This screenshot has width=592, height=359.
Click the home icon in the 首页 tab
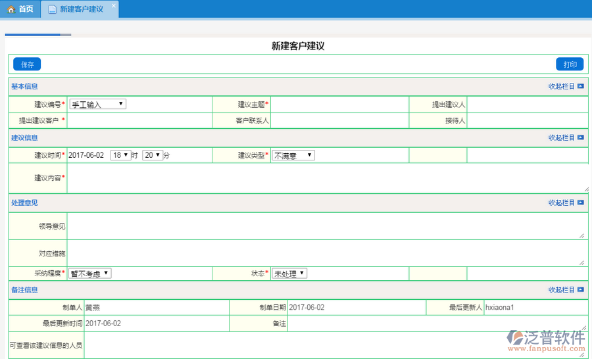pos(11,9)
